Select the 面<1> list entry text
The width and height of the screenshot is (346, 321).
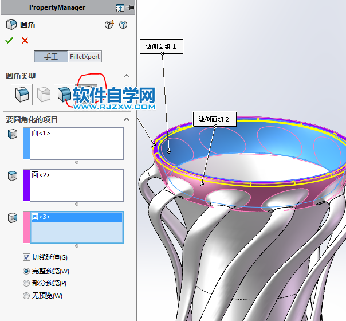41,133
